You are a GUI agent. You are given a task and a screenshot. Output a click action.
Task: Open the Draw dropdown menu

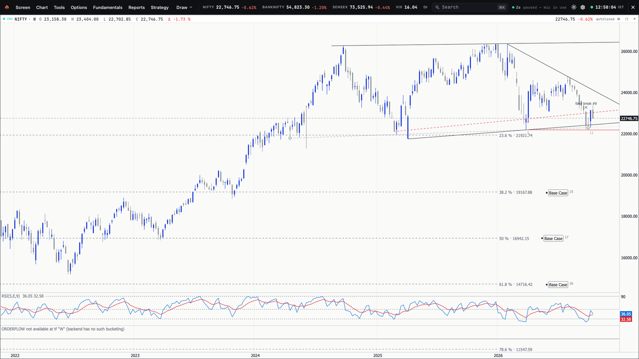[184, 7]
